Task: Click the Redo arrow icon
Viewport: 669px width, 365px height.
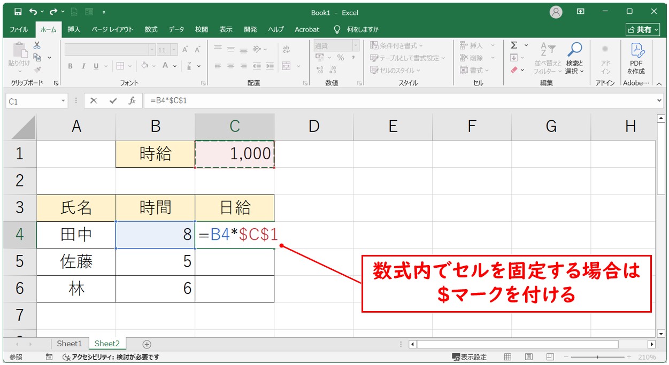Action: pos(53,12)
